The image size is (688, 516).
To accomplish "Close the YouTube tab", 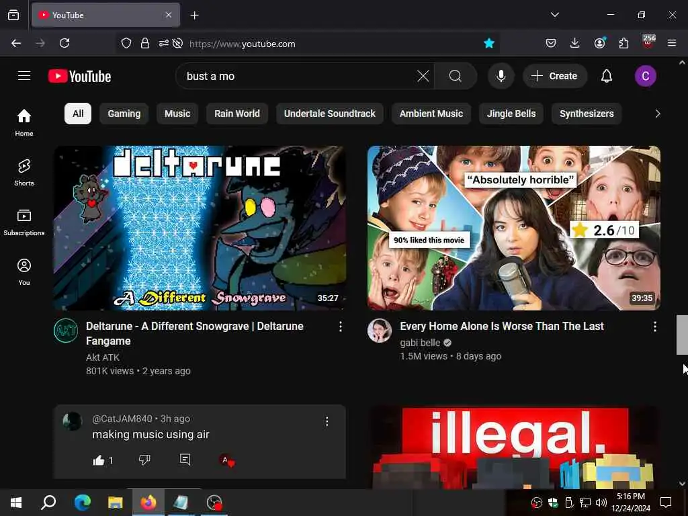I will [x=169, y=15].
